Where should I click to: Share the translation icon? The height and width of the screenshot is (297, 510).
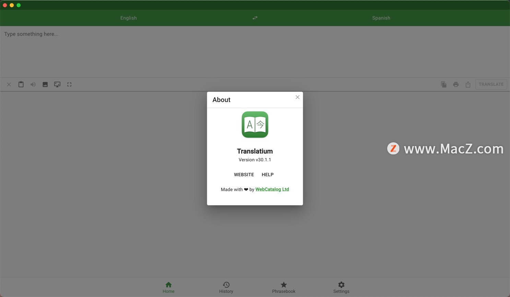point(468,85)
